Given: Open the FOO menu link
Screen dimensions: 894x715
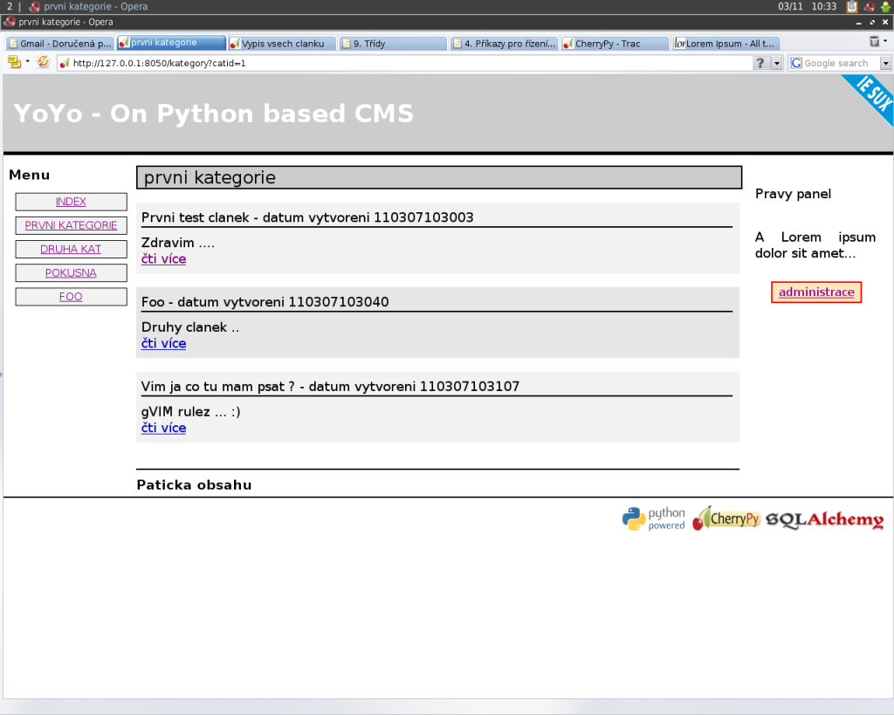Looking at the screenshot, I should tap(71, 297).
